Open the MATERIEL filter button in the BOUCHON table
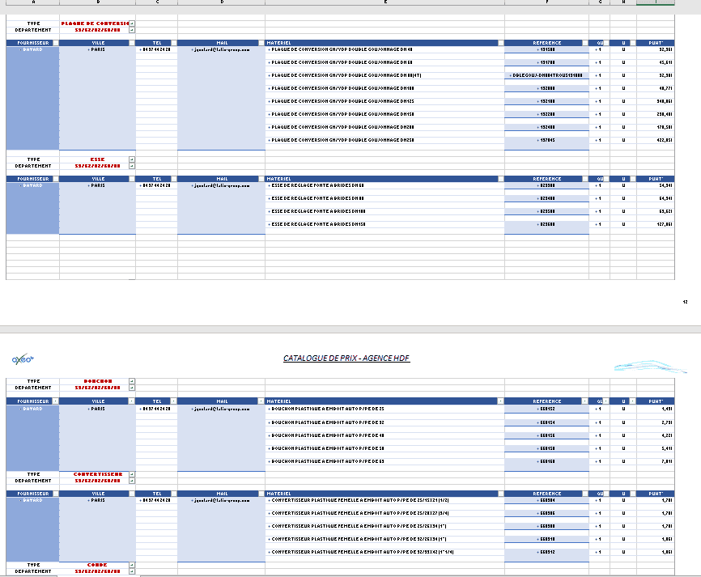 click(501, 401)
